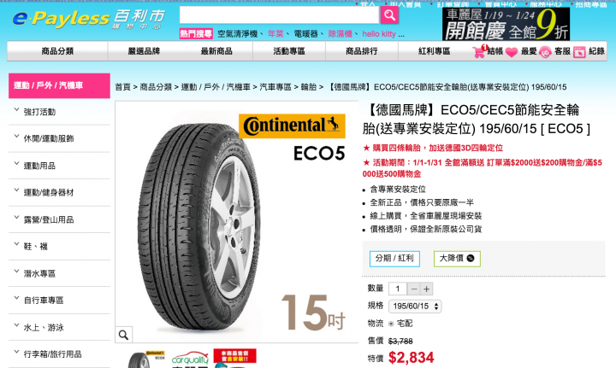Open the 紅利專區 navigation tab

pos(434,51)
